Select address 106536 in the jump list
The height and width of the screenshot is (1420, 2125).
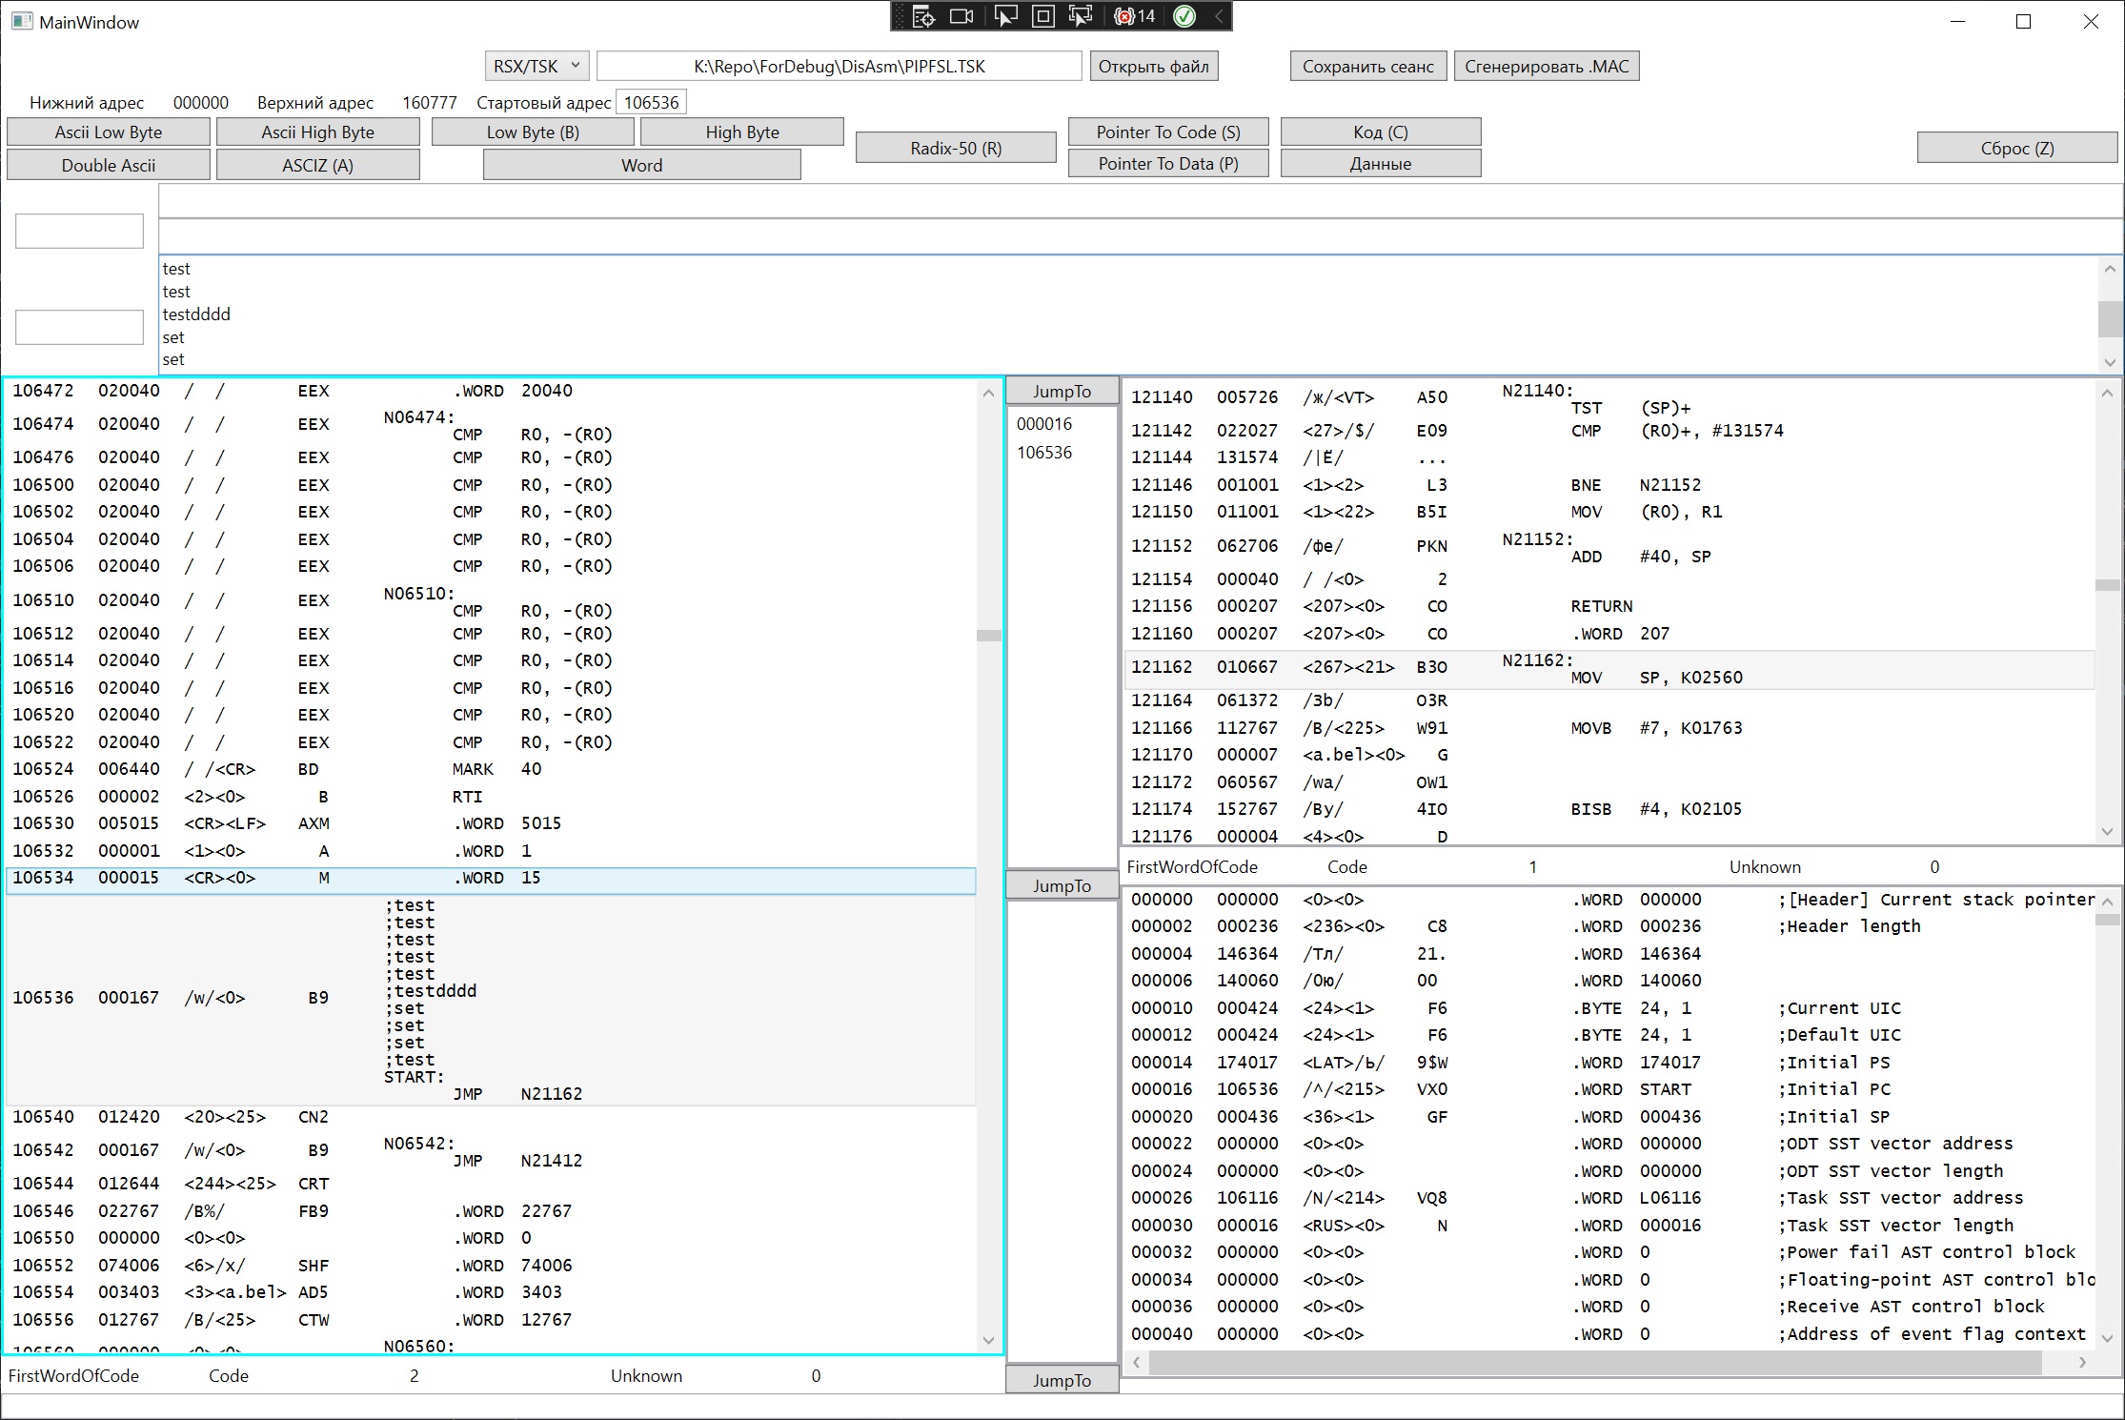pyautogui.click(x=1044, y=452)
